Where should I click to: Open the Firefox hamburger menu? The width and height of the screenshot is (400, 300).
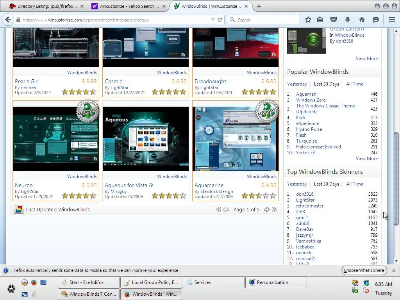[392, 20]
